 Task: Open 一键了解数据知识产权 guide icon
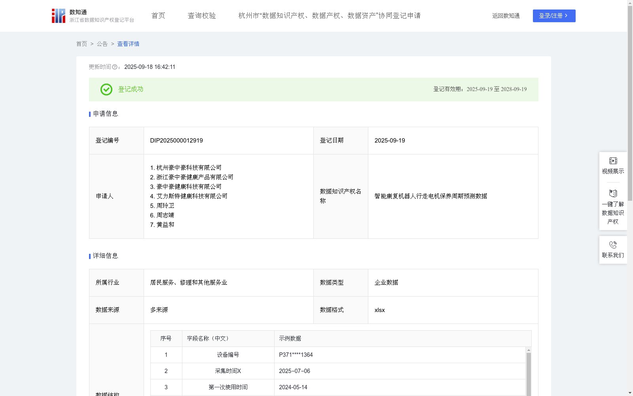pos(613,193)
